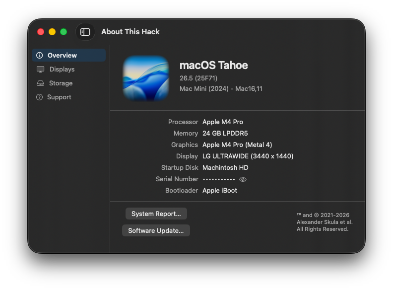Click the hidden serial number dots
The width and height of the screenshot is (393, 290).
point(219,179)
